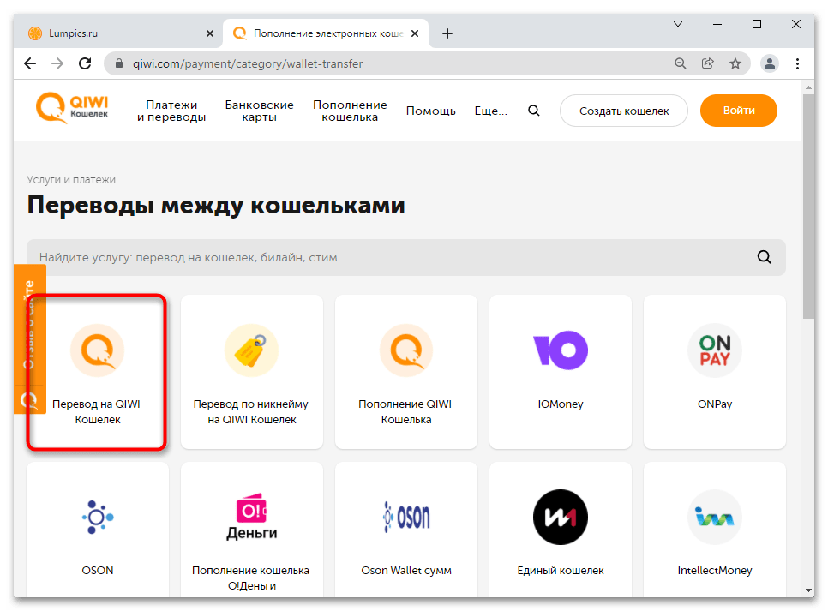828x611 pixels.
Task: Select the Единый кошелек icon
Action: pyautogui.click(x=560, y=517)
